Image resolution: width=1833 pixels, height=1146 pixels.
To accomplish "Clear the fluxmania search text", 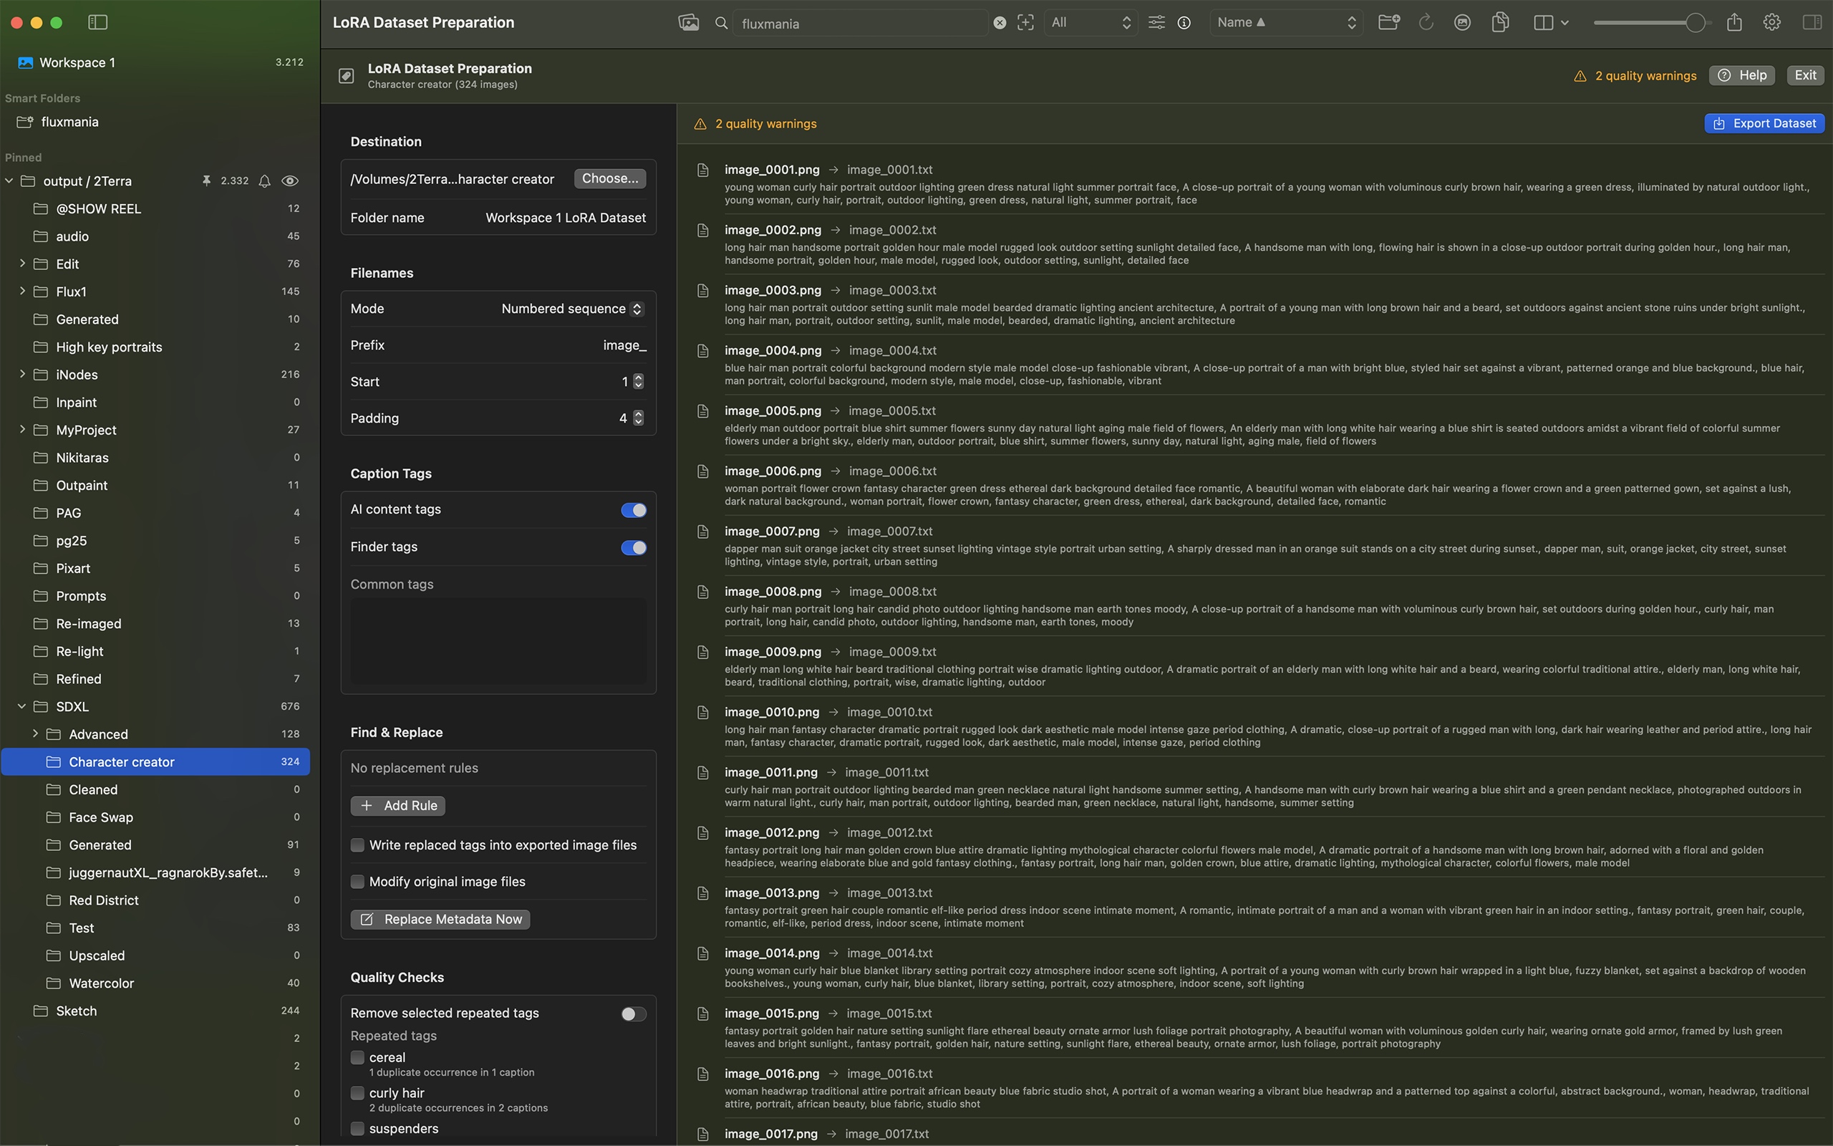I will (x=1000, y=24).
